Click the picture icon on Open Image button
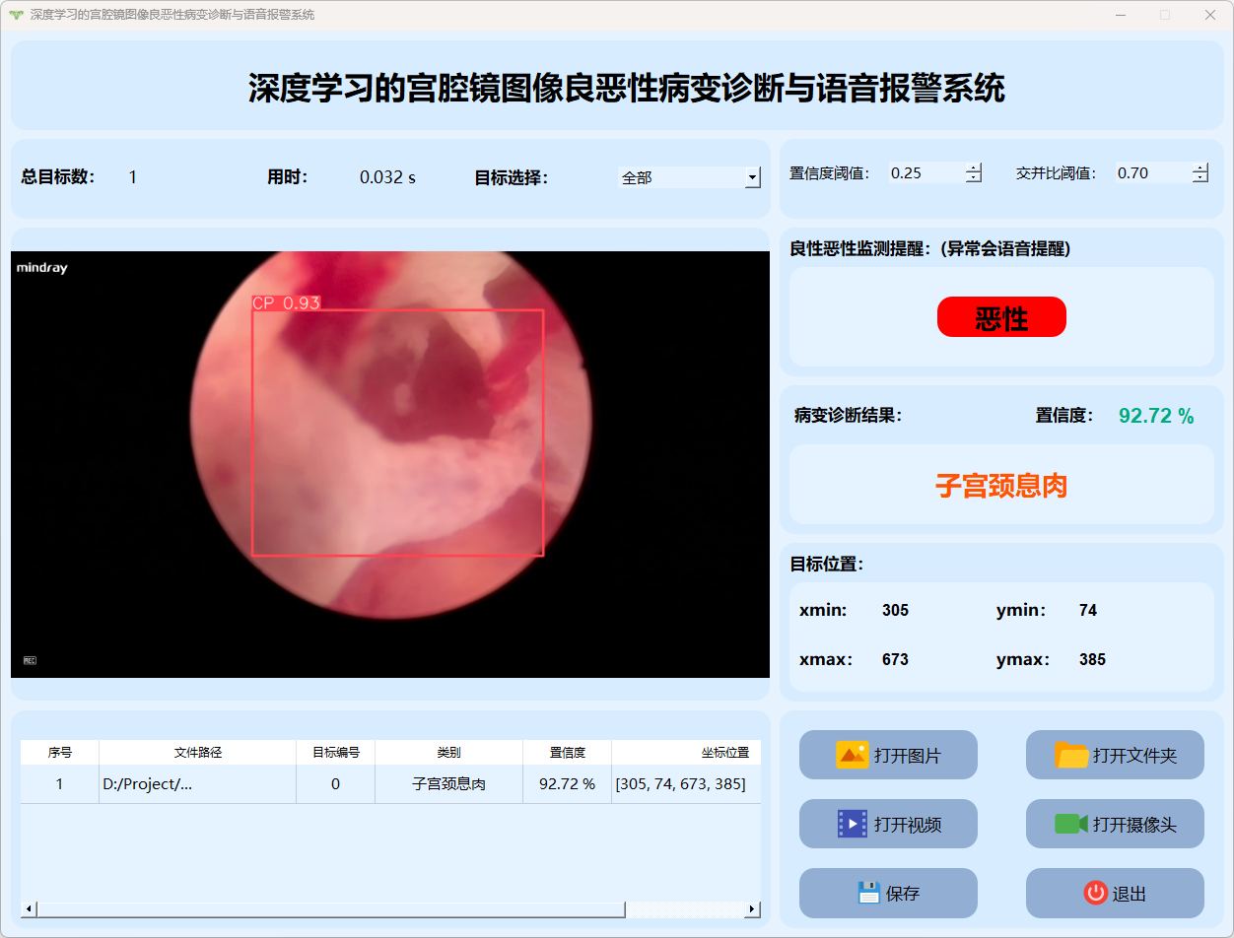The image size is (1234, 938). point(852,755)
